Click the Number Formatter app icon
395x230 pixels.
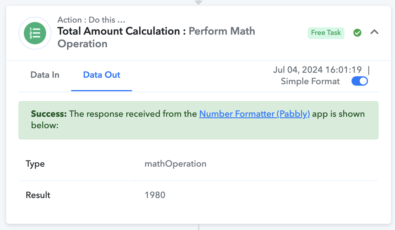tap(35, 33)
